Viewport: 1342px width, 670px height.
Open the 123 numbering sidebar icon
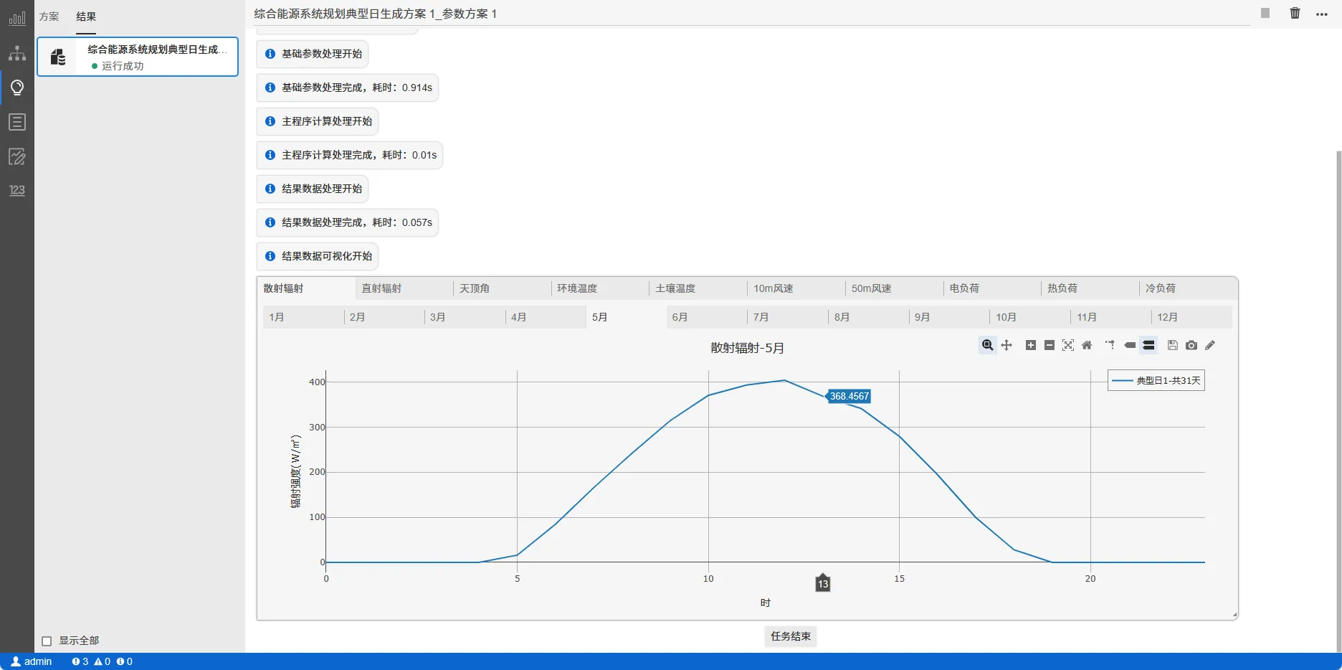tap(17, 190)
